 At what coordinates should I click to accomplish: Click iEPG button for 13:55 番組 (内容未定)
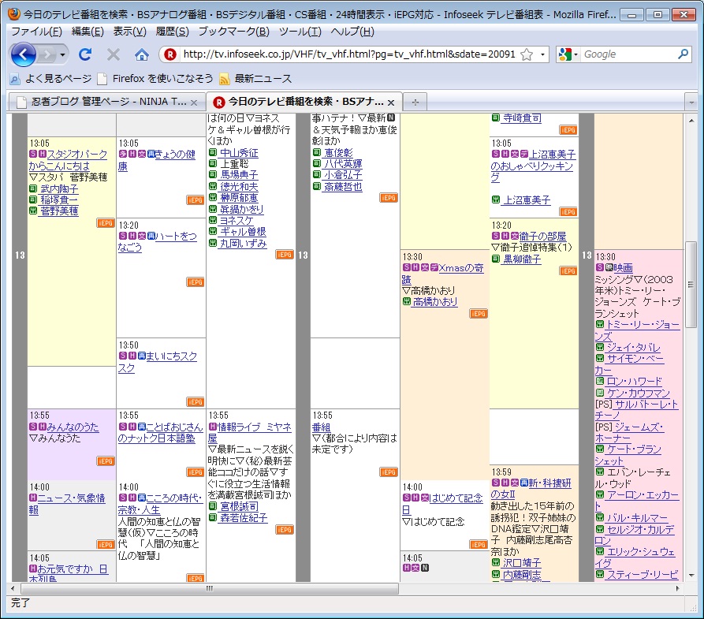389,472
